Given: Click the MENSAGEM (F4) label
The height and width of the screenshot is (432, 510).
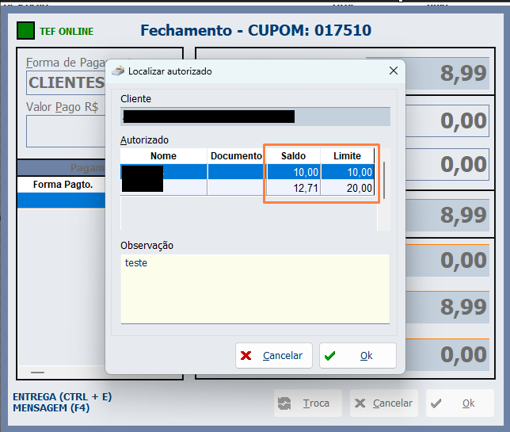Looking at the screenshot, I should 51,408.
